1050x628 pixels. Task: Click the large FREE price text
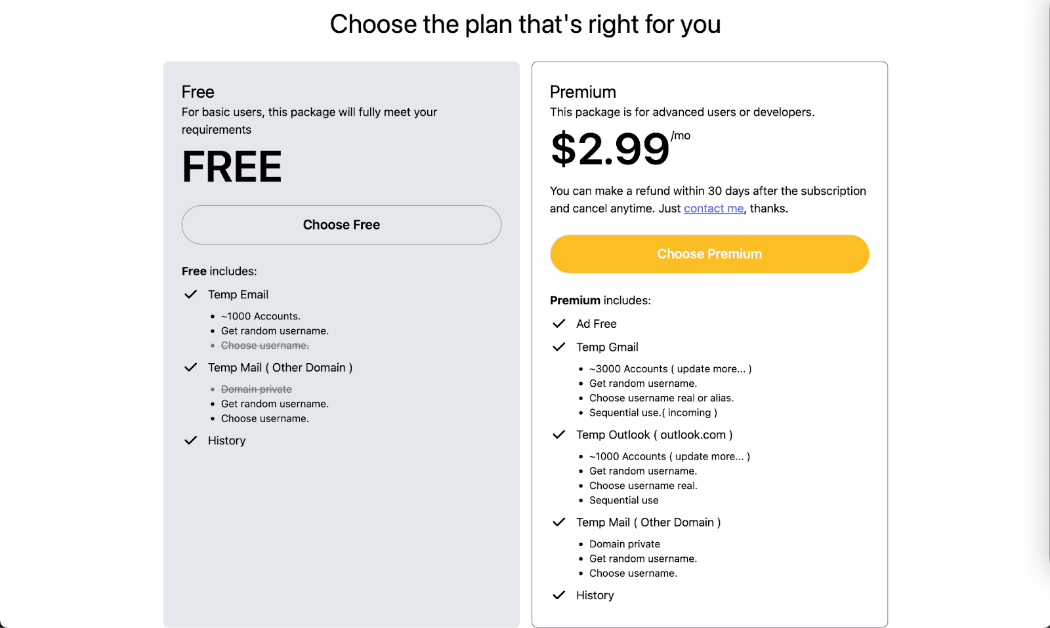[x=232, y=167]
